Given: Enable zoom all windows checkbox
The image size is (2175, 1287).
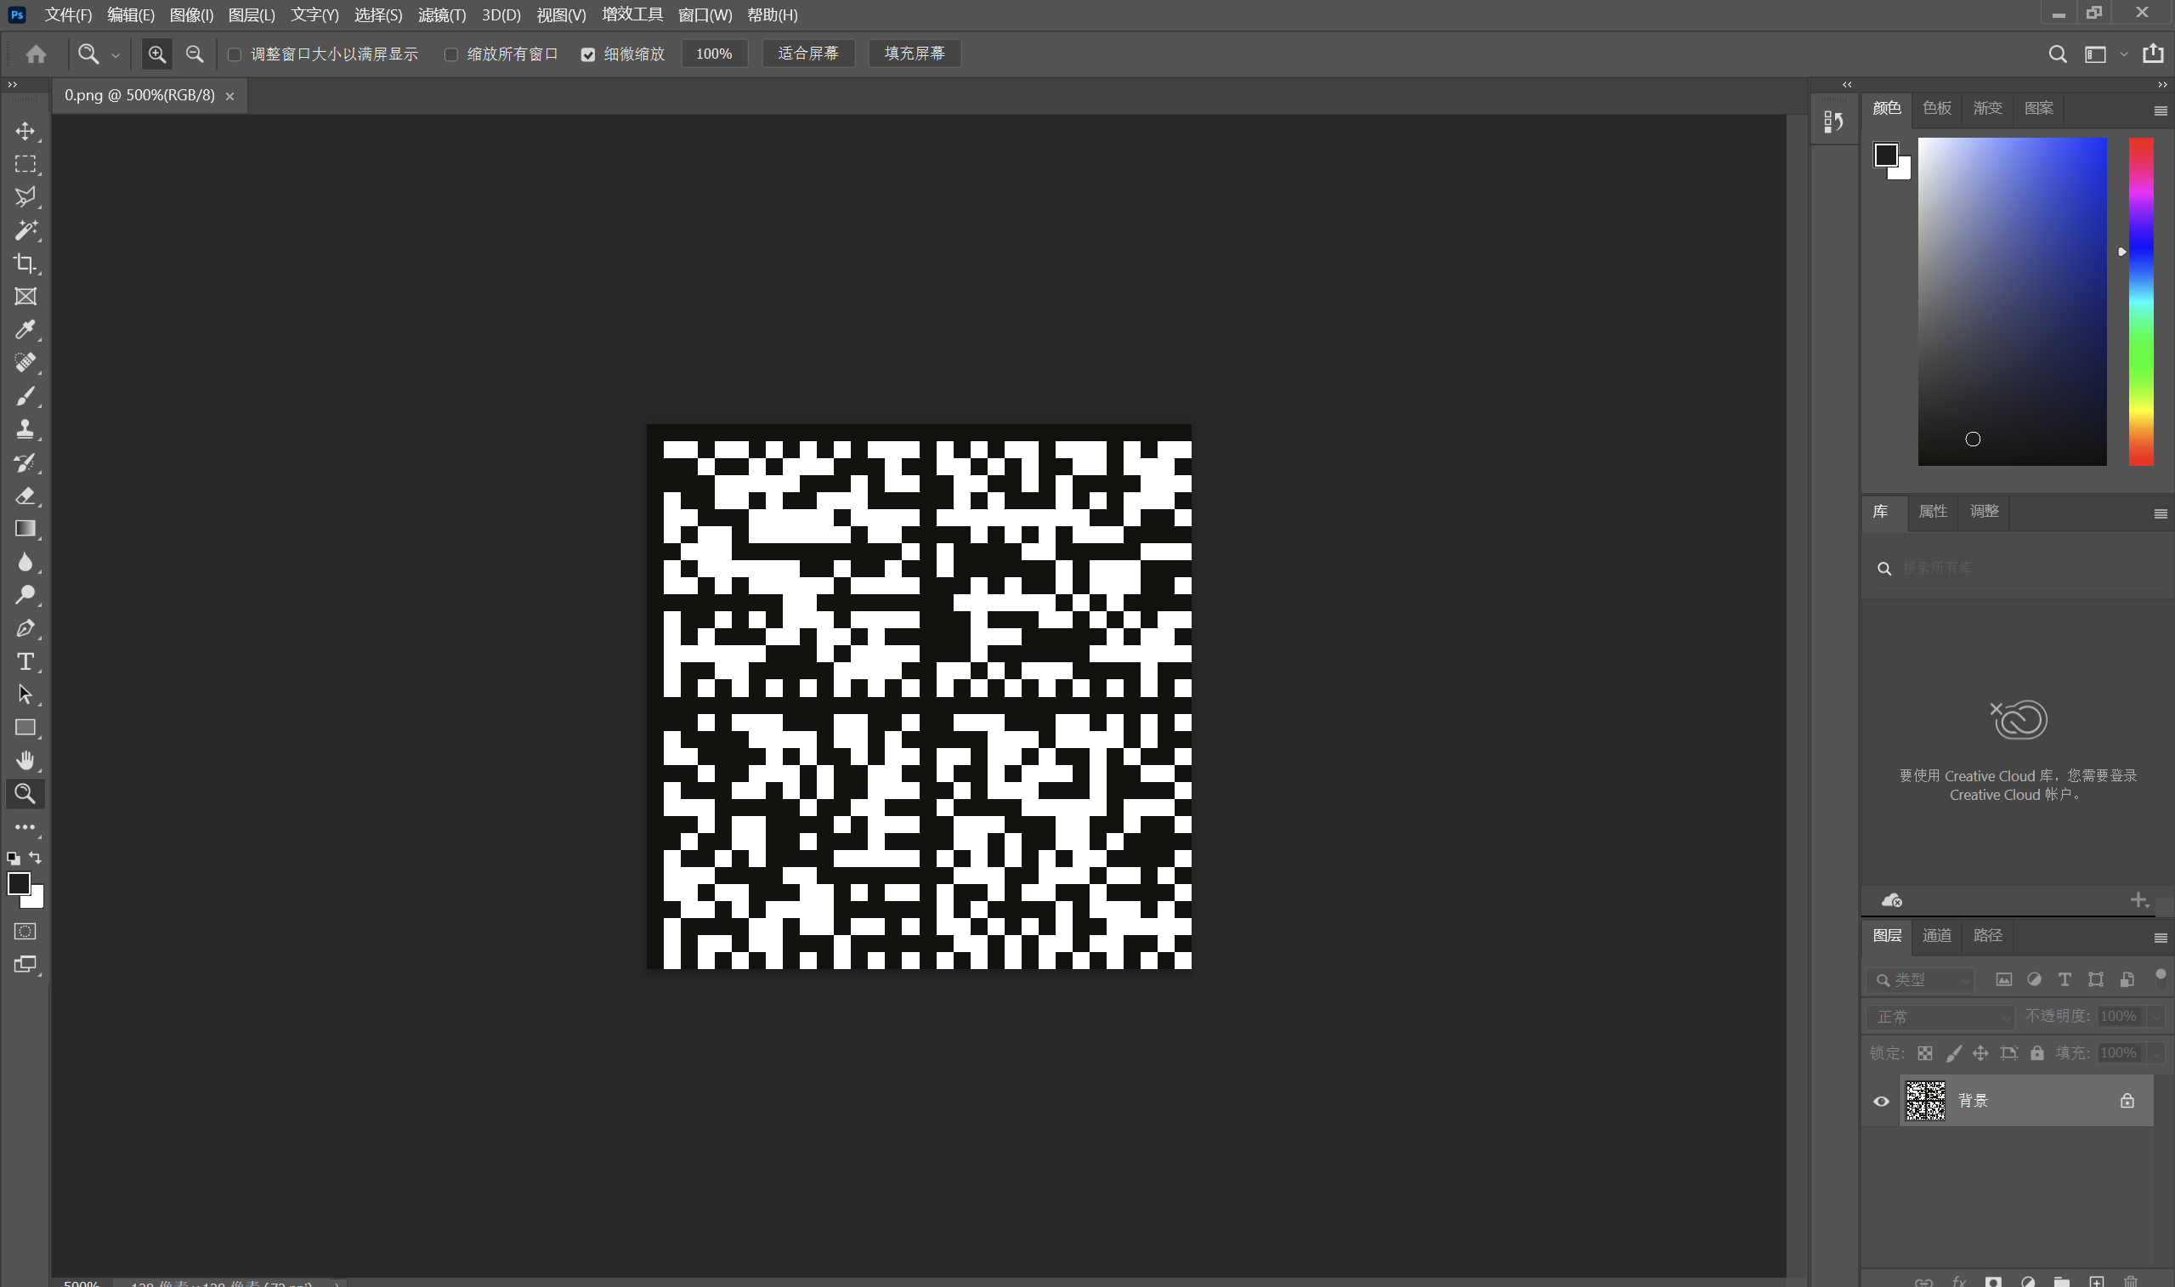Looking at the screenshot, I should pos(450,54).
